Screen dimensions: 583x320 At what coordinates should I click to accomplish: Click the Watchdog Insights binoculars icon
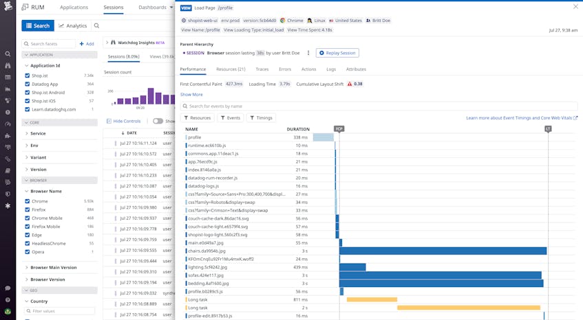[x=113, y=43]
